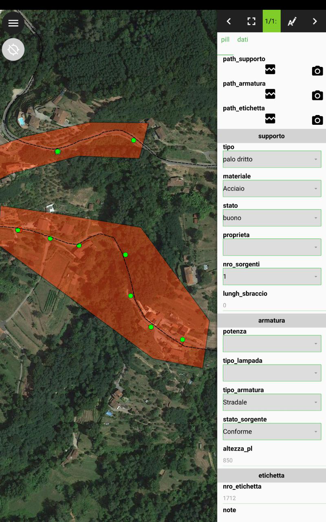Click the altezza_pl input field
This screenshot has height=522, width=326.
click(x=272, y=460)
